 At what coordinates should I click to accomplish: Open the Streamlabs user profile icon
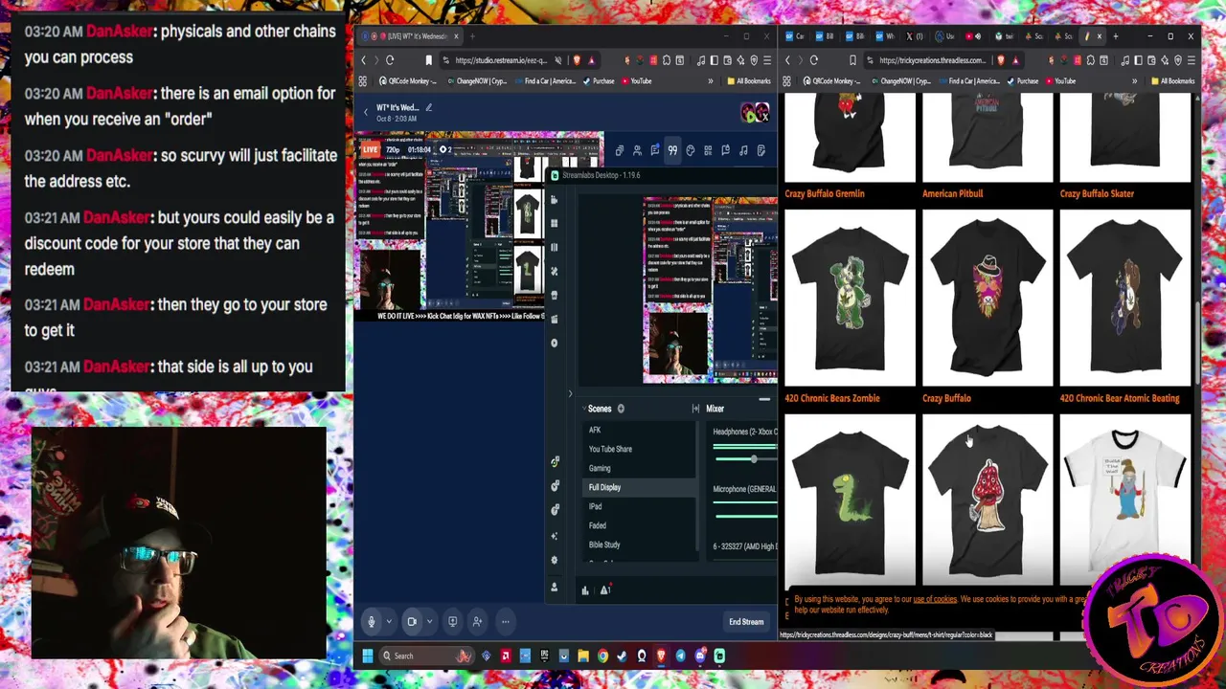tap(555, 587)
